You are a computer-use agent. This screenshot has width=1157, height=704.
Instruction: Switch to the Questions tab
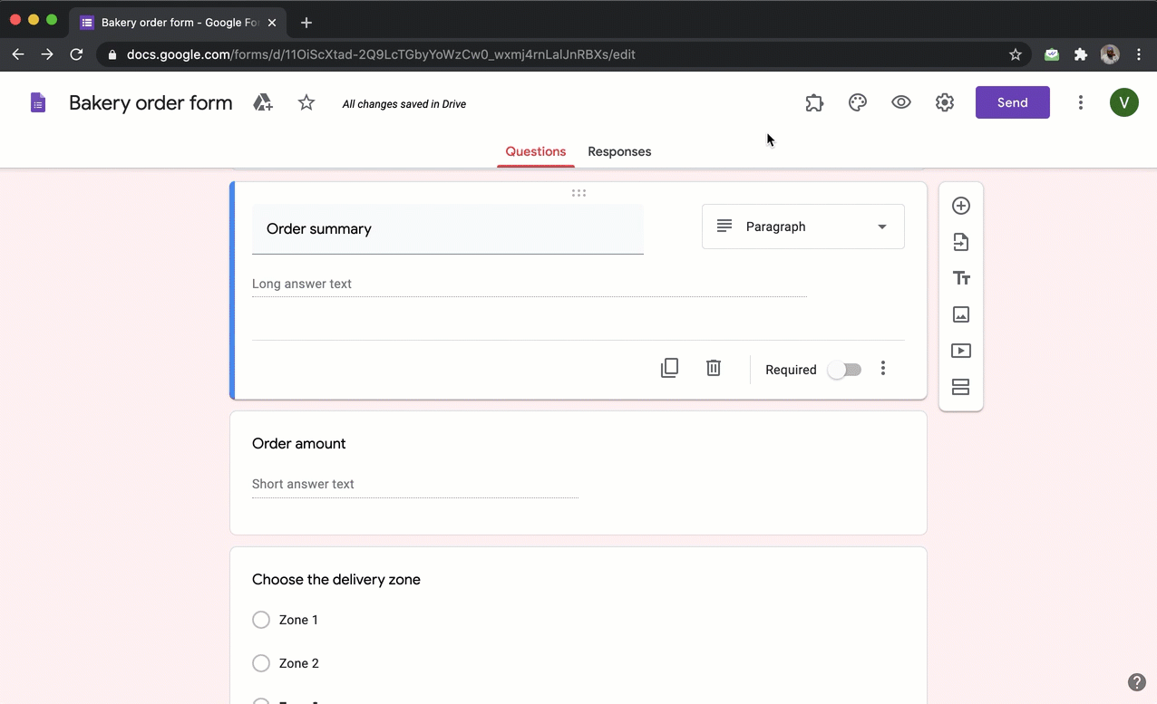pos(535,151)
